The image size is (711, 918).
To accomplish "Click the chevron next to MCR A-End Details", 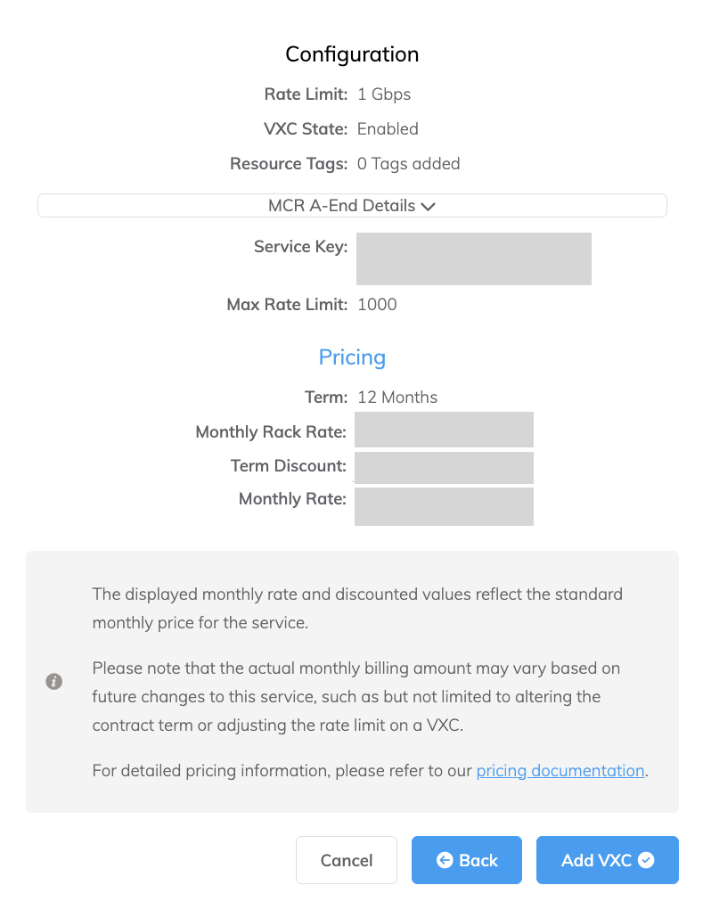I will (x=429, y=206).
